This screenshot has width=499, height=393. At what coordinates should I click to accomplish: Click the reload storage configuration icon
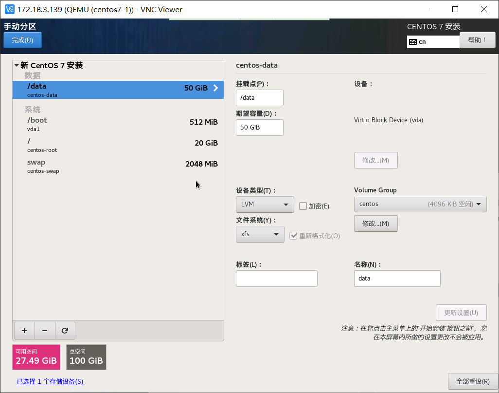(x=65, y=331)
